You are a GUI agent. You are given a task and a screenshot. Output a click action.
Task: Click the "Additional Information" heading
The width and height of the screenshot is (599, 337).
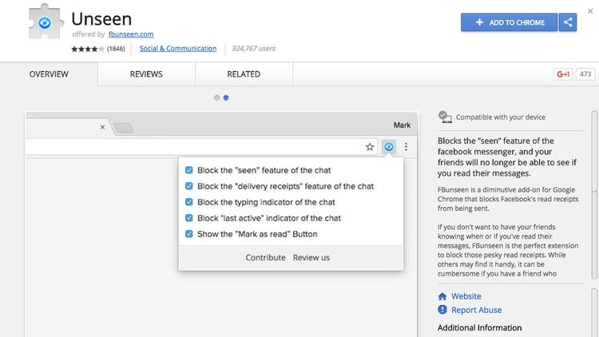tap(479, 328)
